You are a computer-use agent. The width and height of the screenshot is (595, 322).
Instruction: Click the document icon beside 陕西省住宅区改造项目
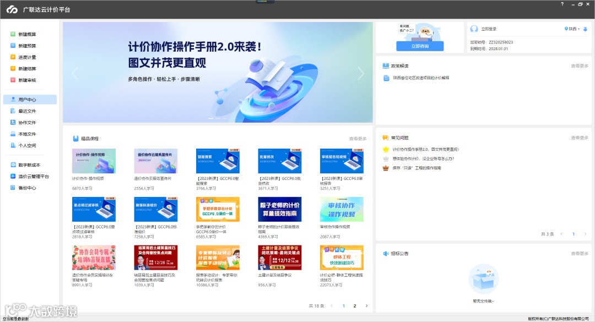click(x=386, y=78)
